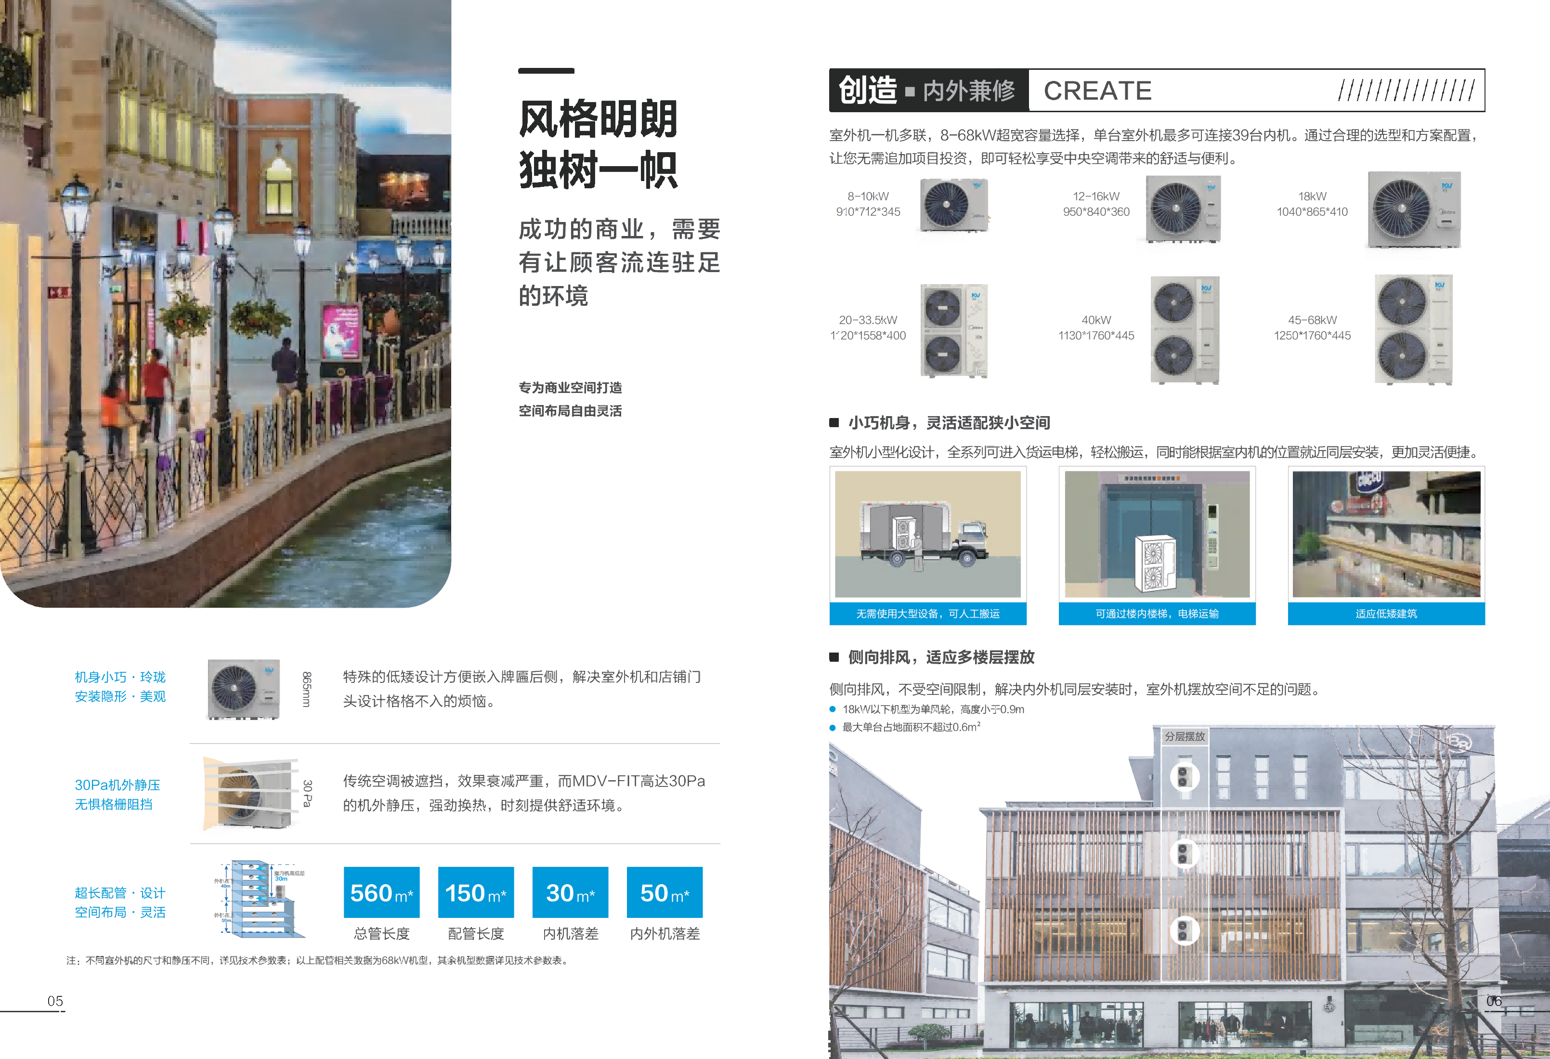Click the 50m indoor-outdoor drop box
1550x1059 pixels.
click(x=664, y=892)
